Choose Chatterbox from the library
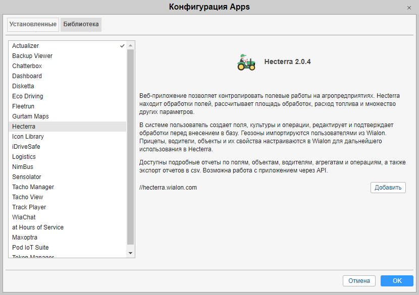 tap(67, 66)
